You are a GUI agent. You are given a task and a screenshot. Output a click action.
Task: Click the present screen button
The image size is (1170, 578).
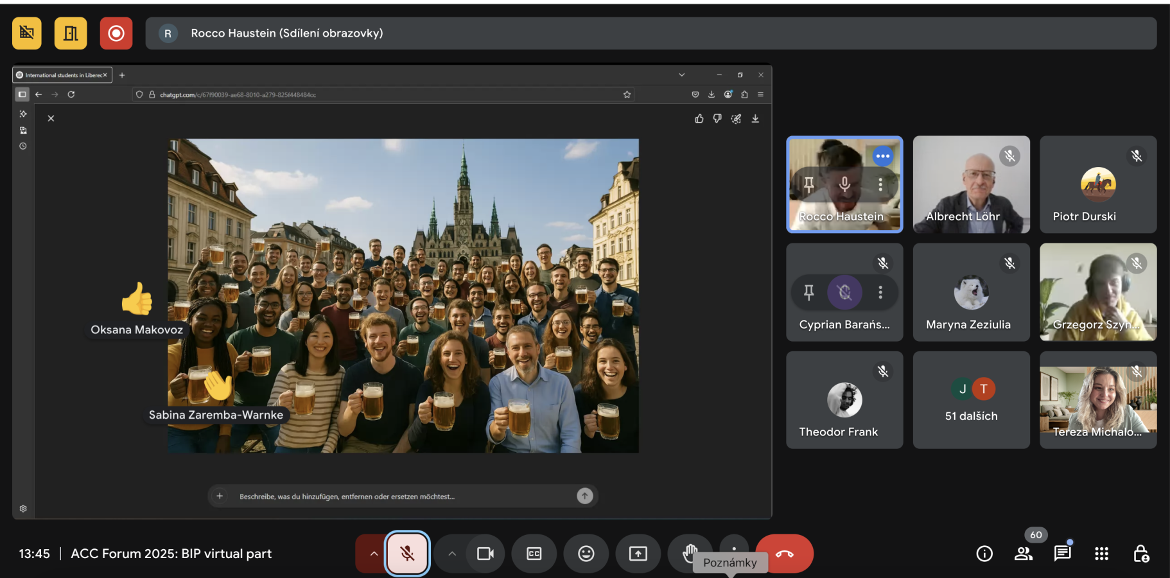pos(638,554)
